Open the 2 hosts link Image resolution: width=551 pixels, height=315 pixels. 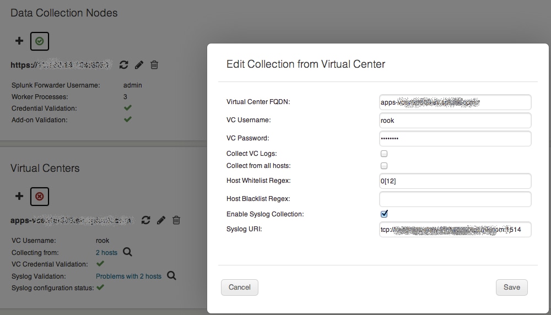pos(106,252)
